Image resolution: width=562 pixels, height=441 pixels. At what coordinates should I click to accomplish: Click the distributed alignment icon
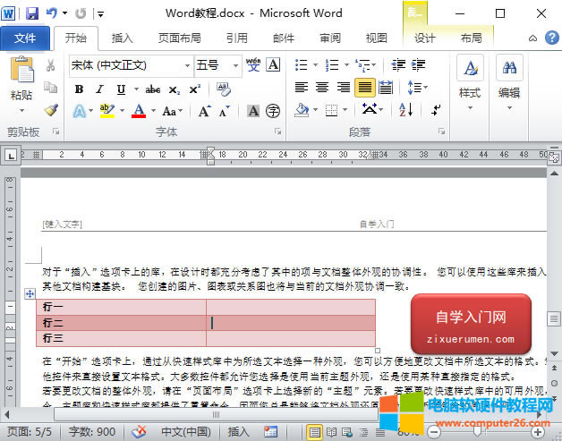[x=386, y=88]
